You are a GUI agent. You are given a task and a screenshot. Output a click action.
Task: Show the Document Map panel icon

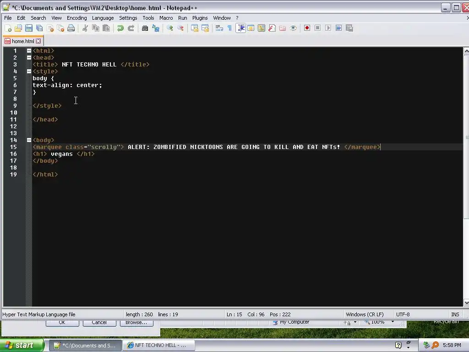[262, 28]
